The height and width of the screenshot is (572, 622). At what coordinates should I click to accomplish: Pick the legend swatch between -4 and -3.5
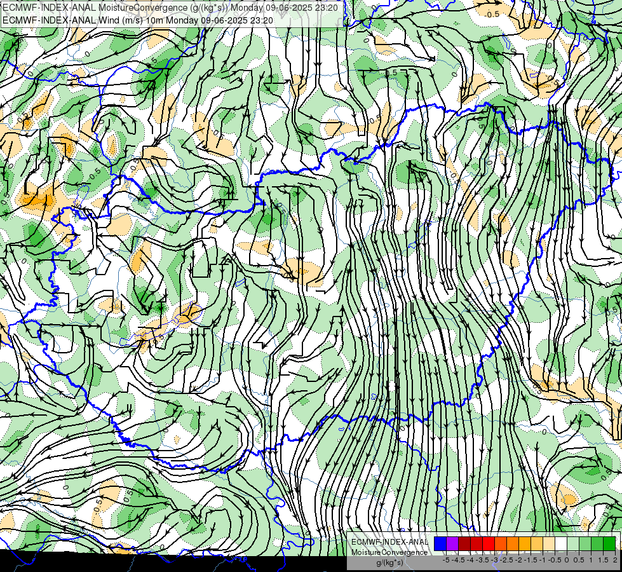(x=477, y=544)
